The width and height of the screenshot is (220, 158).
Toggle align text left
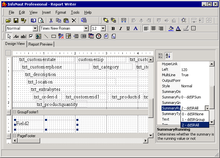coord(146,28)
